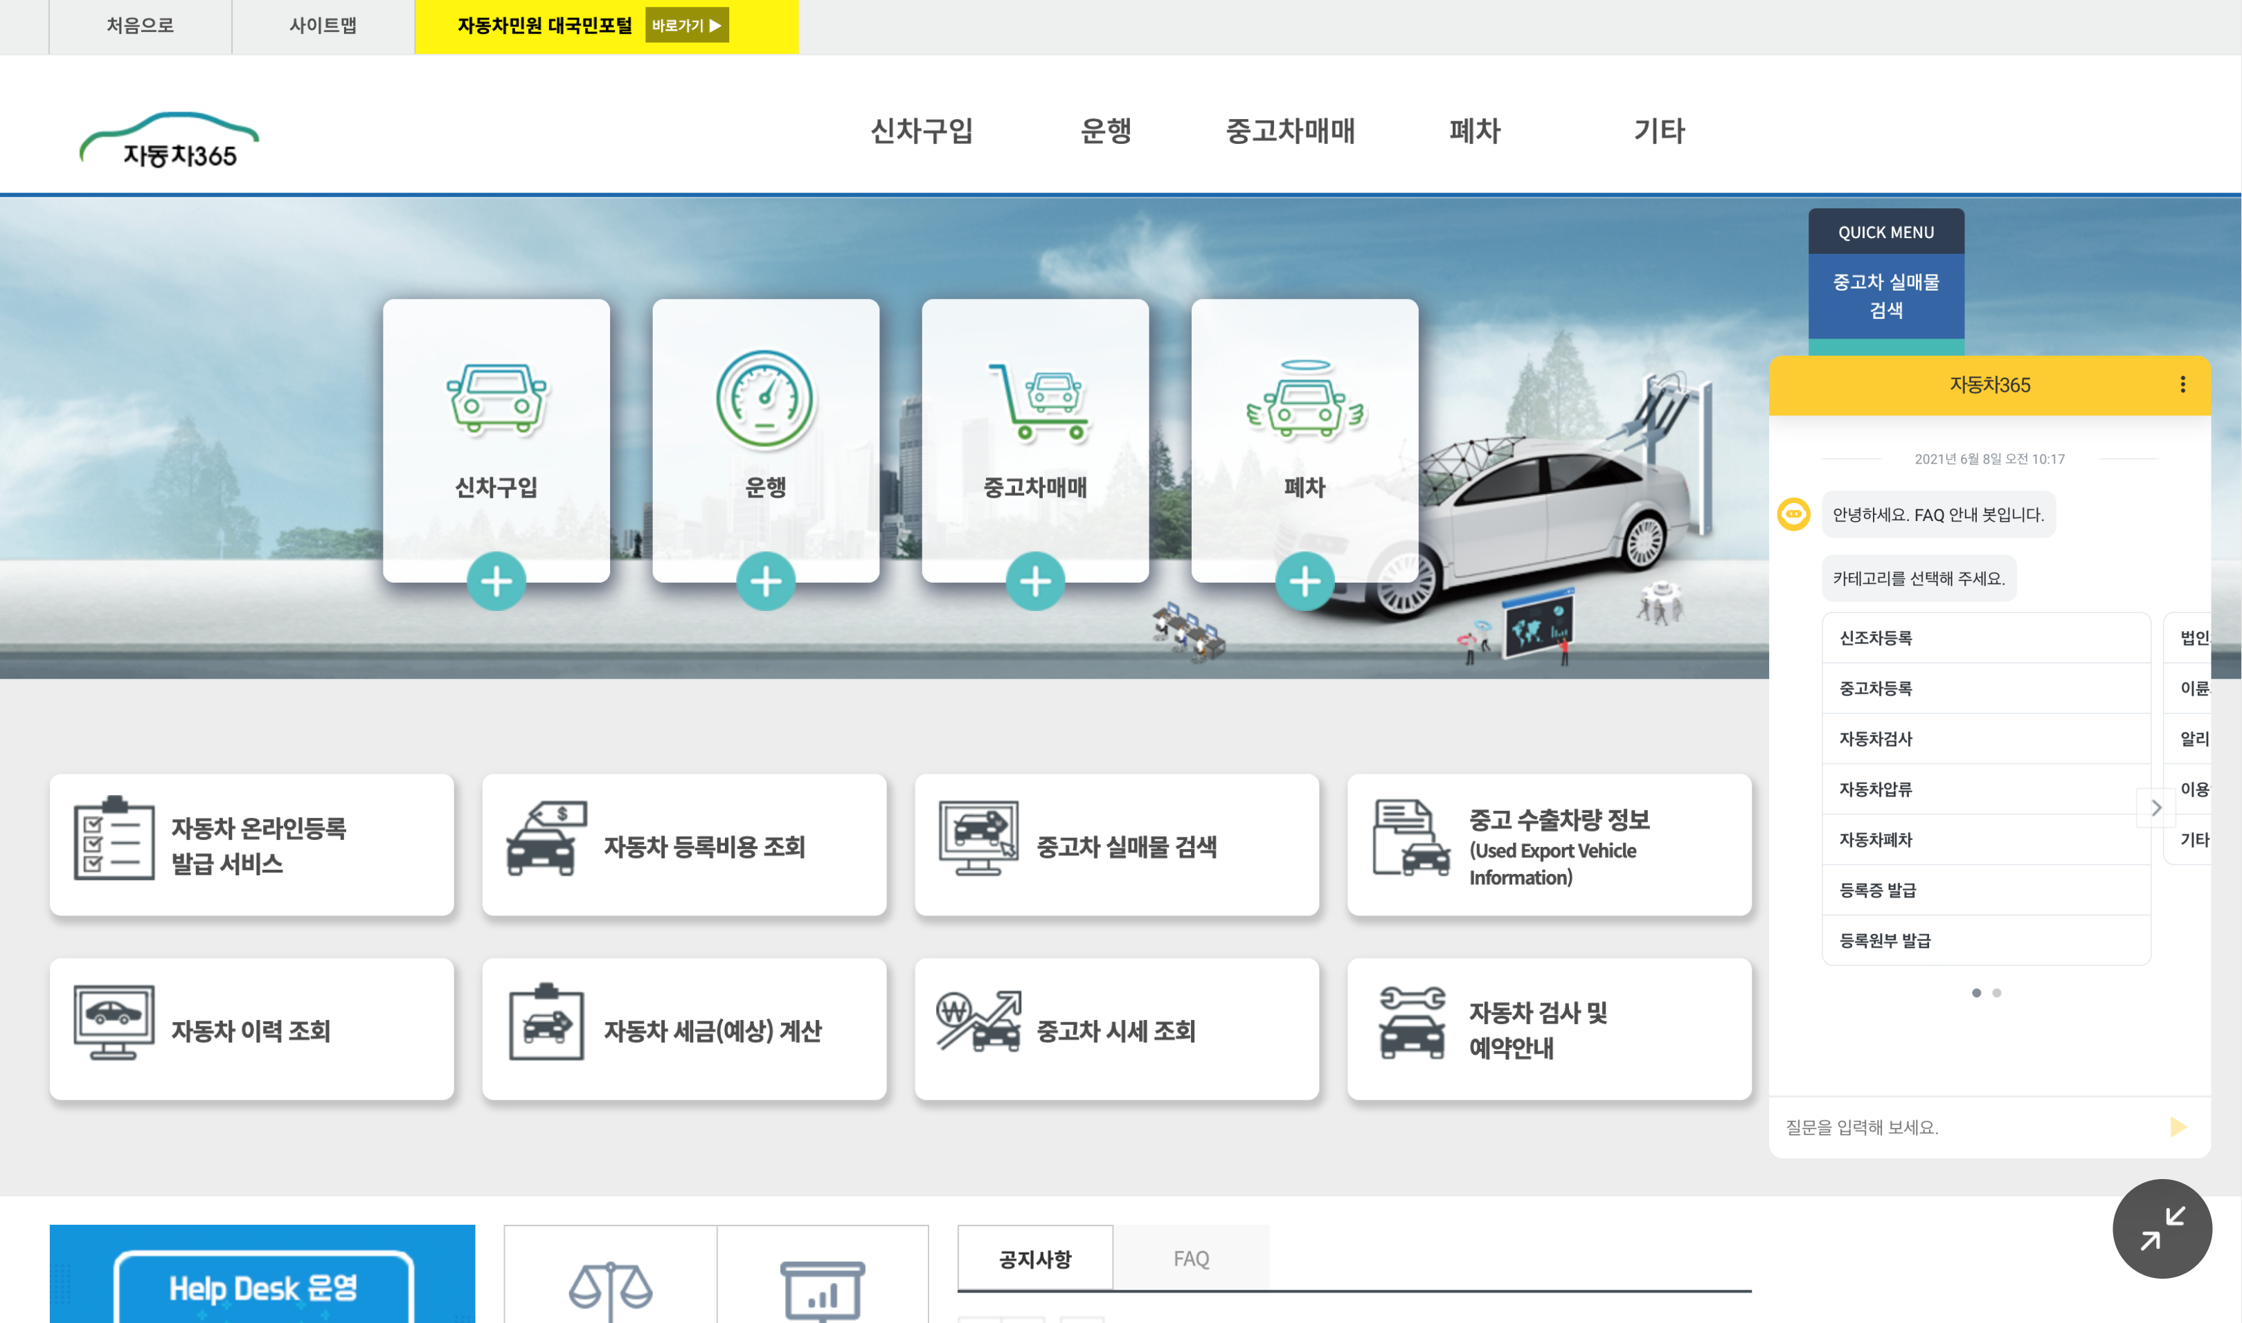Click the chatbot question input field
The height and width of the screenshot is (1323, 2242).
(x=1962, y=1127)
